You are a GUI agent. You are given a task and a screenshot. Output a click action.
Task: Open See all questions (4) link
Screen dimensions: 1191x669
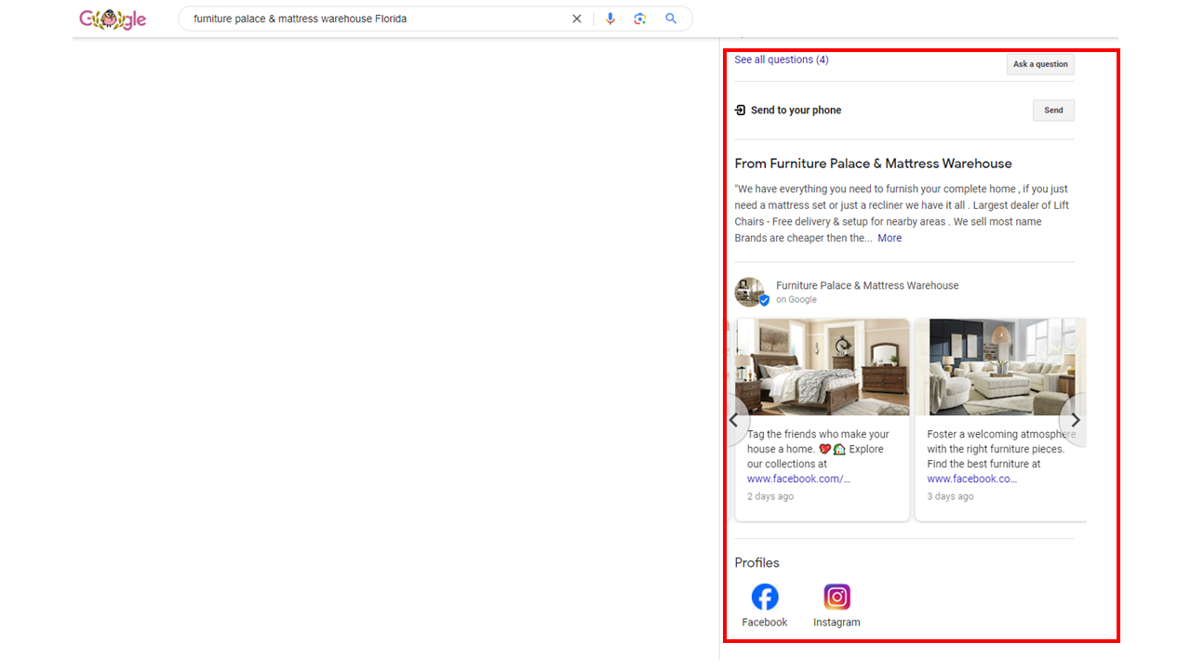click(782, 59)
